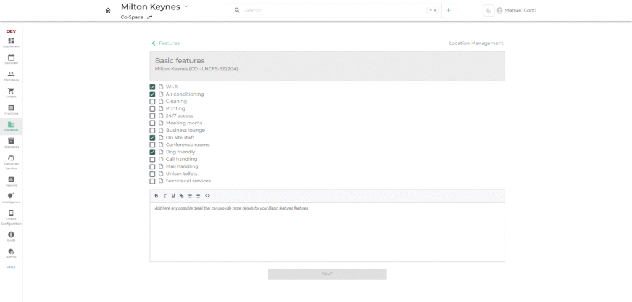Select Calendar from the sidebar menu
Screen dimensions: 632x302
pyautogui.click(x=11, y=59)
